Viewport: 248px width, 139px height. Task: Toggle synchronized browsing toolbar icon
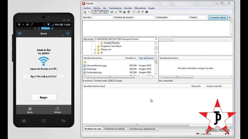coord(143,12)
